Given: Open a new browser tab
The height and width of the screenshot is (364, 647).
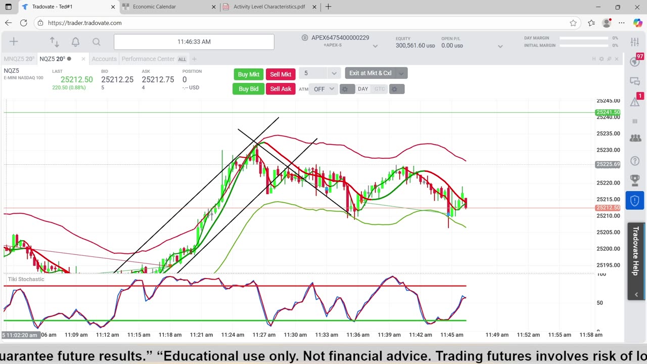Looking at the screenshot, I should pyautogui.click(x=329, y=7).
